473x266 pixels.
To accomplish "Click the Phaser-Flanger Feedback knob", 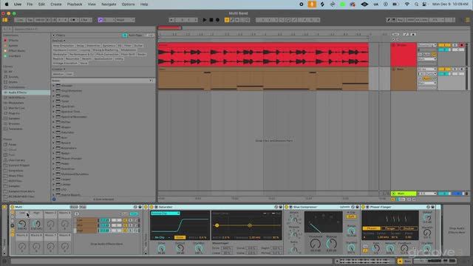I will coord(404,248).
